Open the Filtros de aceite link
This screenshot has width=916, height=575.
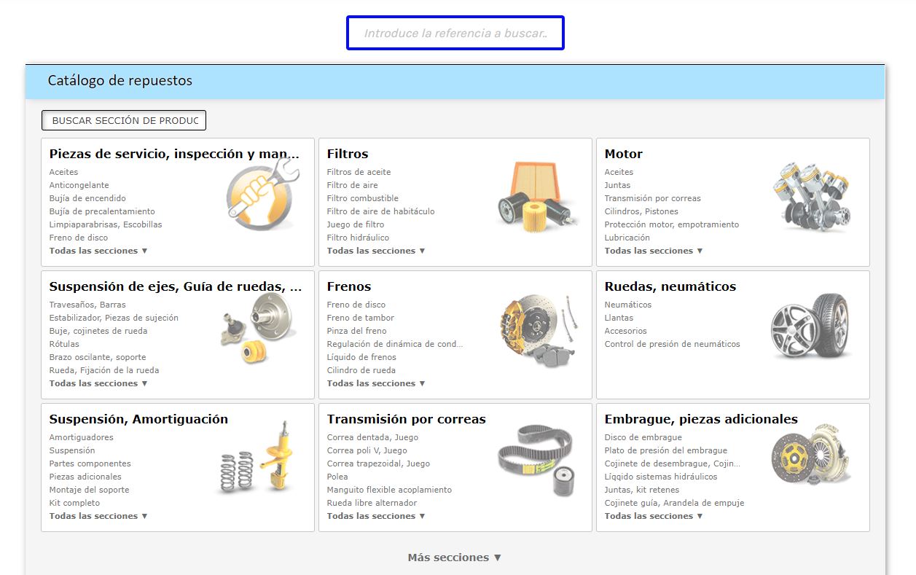pyautogui.click(x=359, y=172)
